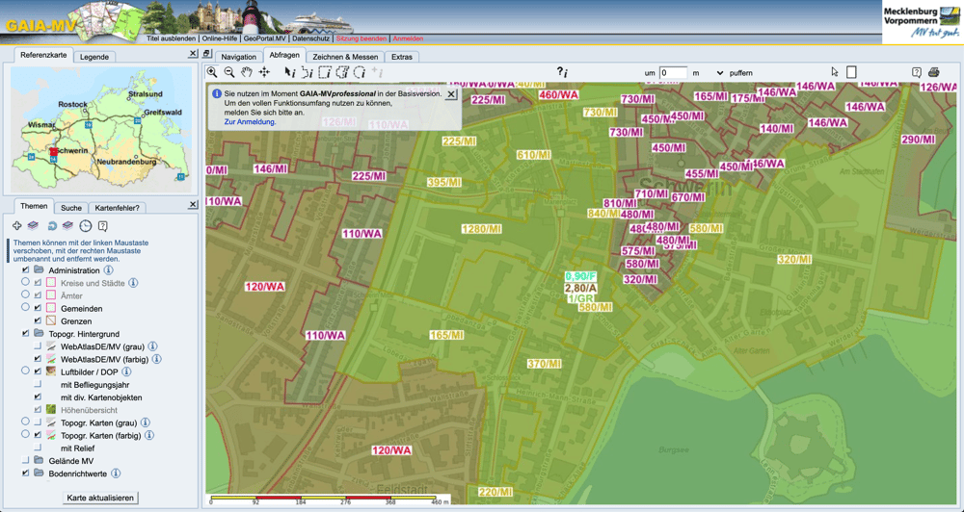The height and width of the screenshot is (512, 964).
Task: Uncheck mit div. Kartenobjekten checkbox
Action: click(39, 397)
